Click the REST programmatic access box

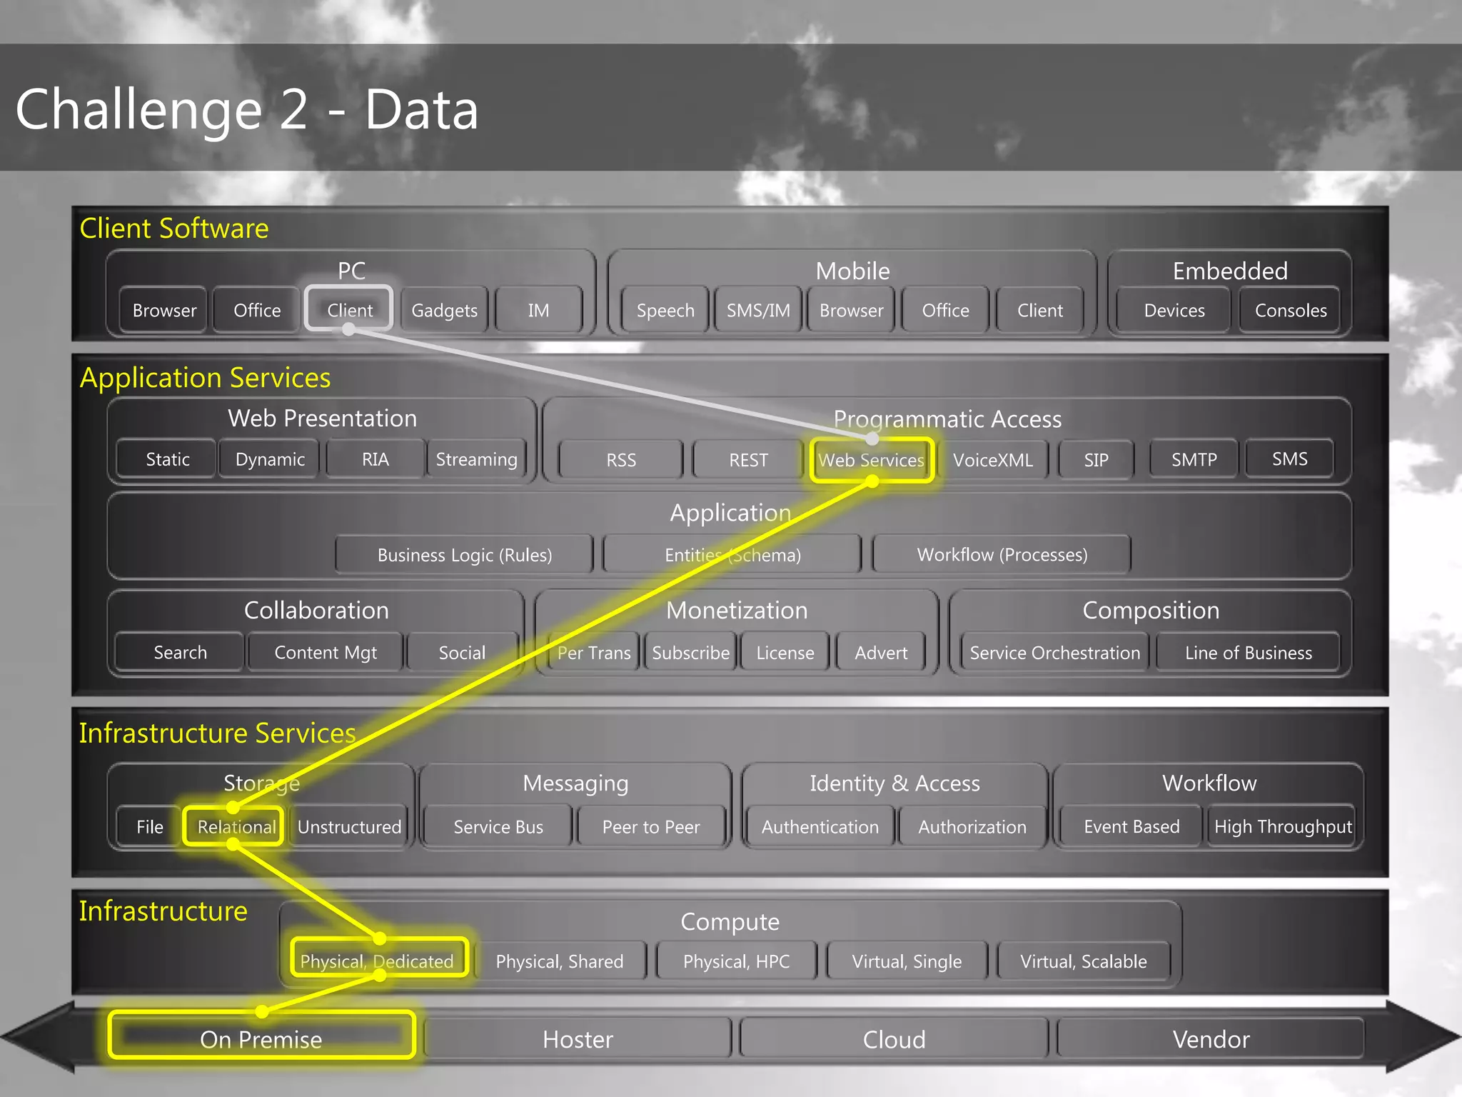[x=748, y=460]
